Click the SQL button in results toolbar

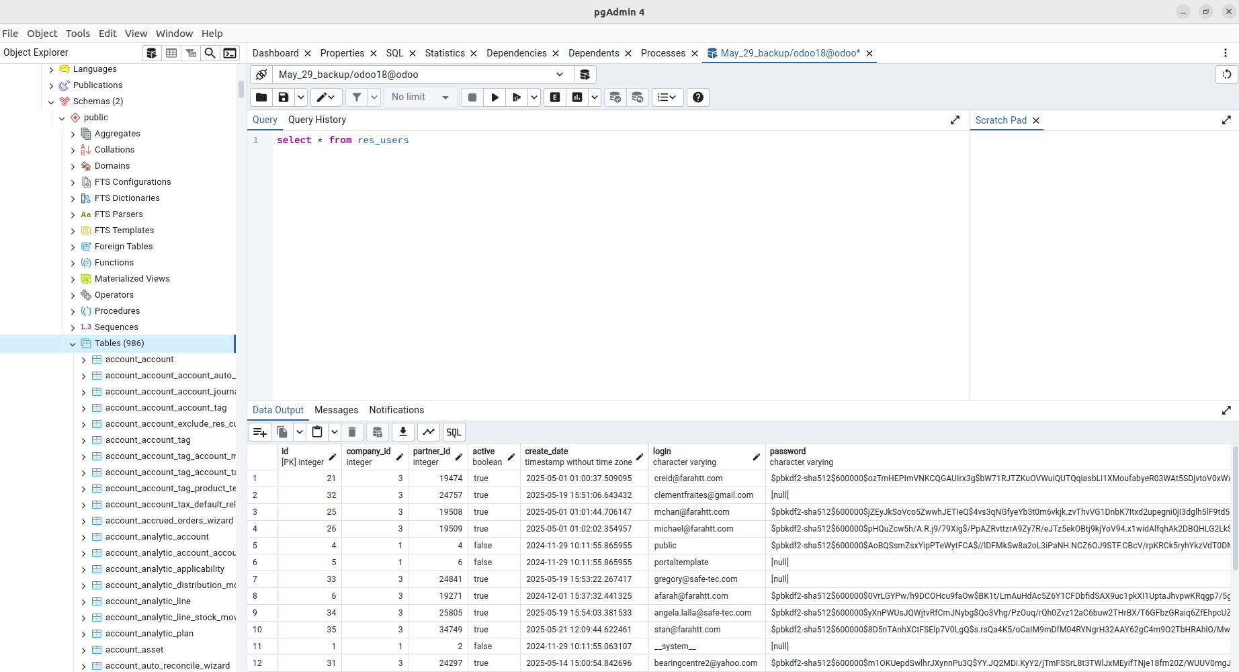[x=454, y=432]
